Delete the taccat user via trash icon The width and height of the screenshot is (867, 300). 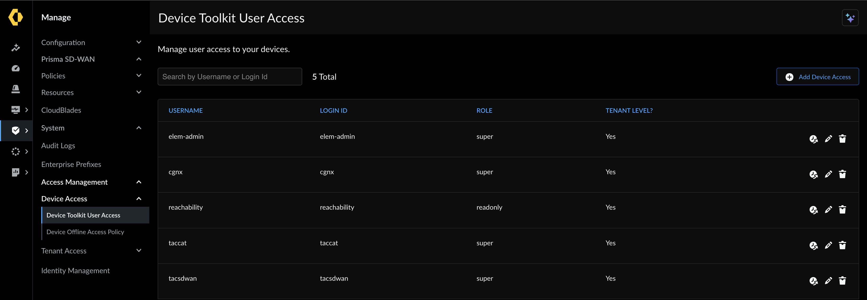(843, 245)
